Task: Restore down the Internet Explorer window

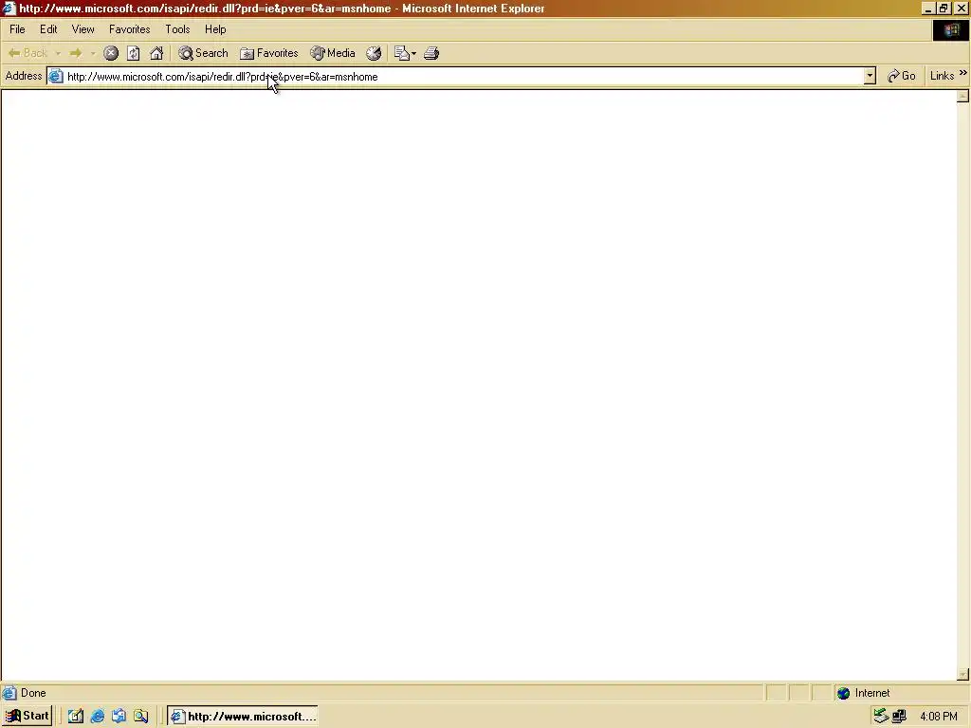Action: click(944, 8)
